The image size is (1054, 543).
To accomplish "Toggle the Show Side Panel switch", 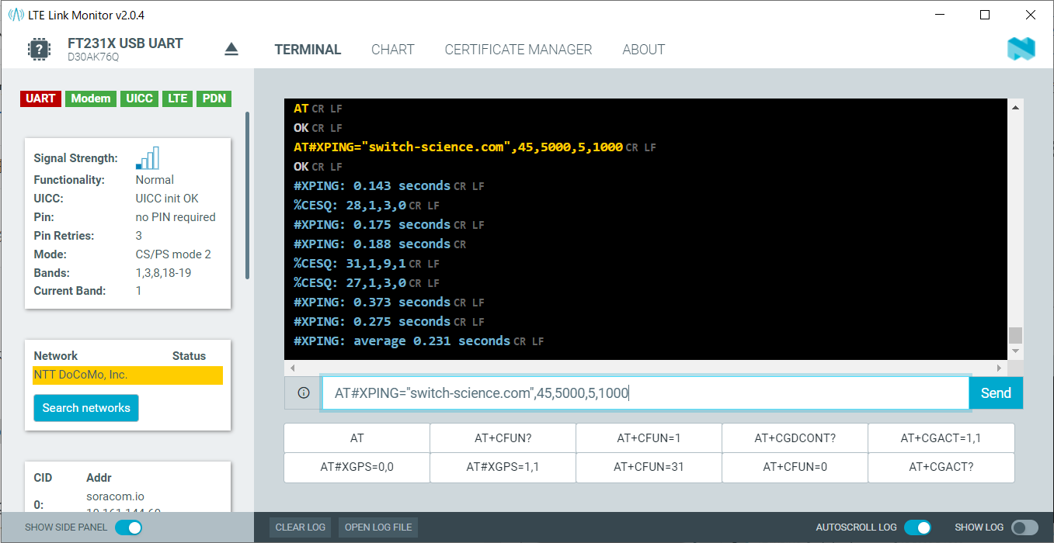I will 129,527.
